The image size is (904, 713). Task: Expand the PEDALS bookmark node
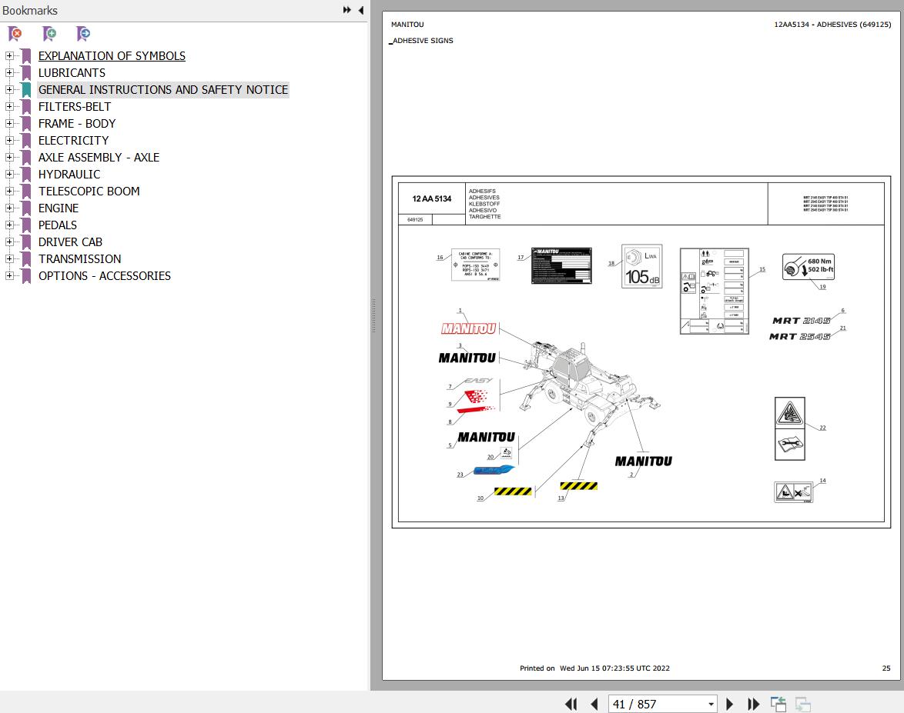pyautogui.click(x=9, y=225)
